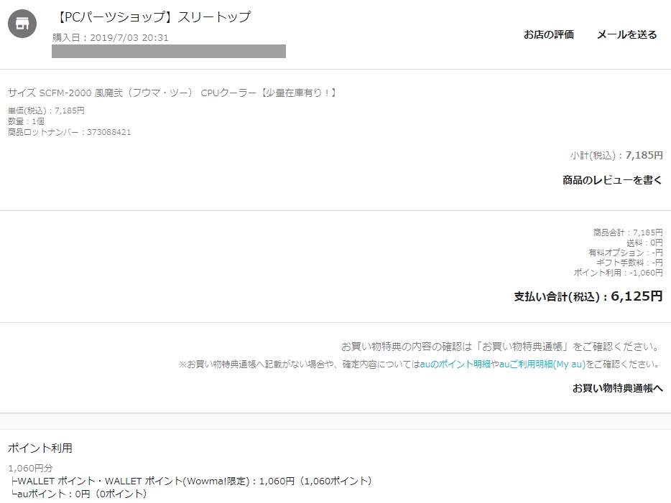Open the product title サイズ SCFM-2000 風魔弐
The height and width of the screenshot is (503, 671).
pos(172,93)
